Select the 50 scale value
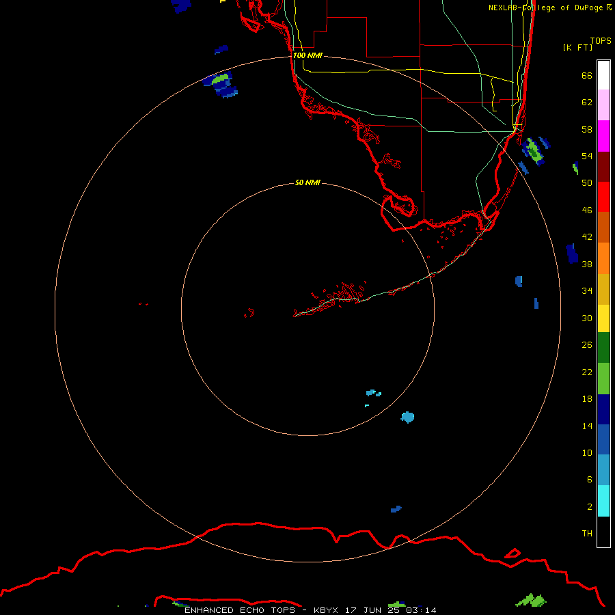 tap(587, 183)
